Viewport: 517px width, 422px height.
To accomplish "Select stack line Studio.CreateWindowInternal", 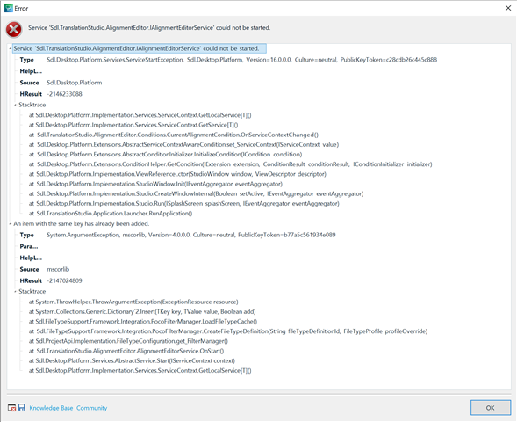I will click(196, 193).
